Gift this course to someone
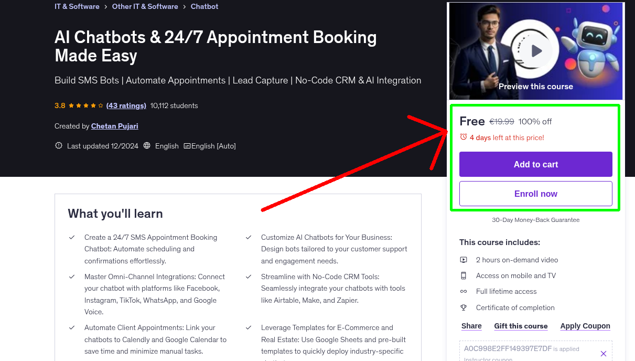The height and width of the screenshot is (361, 635). pos(521,326)
